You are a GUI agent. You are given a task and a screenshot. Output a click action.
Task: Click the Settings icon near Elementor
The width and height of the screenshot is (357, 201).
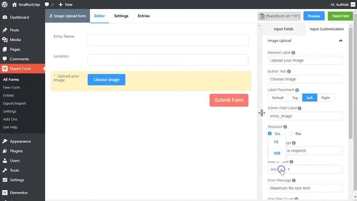pos(5,180)
